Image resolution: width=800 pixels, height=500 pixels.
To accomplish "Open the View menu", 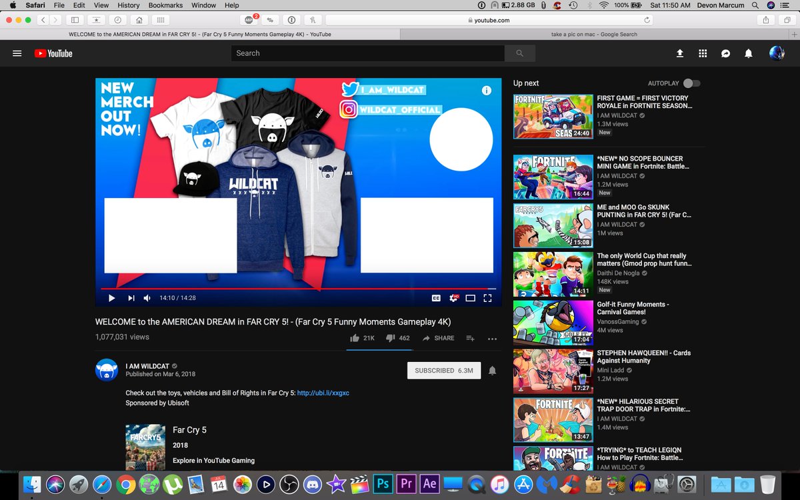I will click(x=101, y=5).
